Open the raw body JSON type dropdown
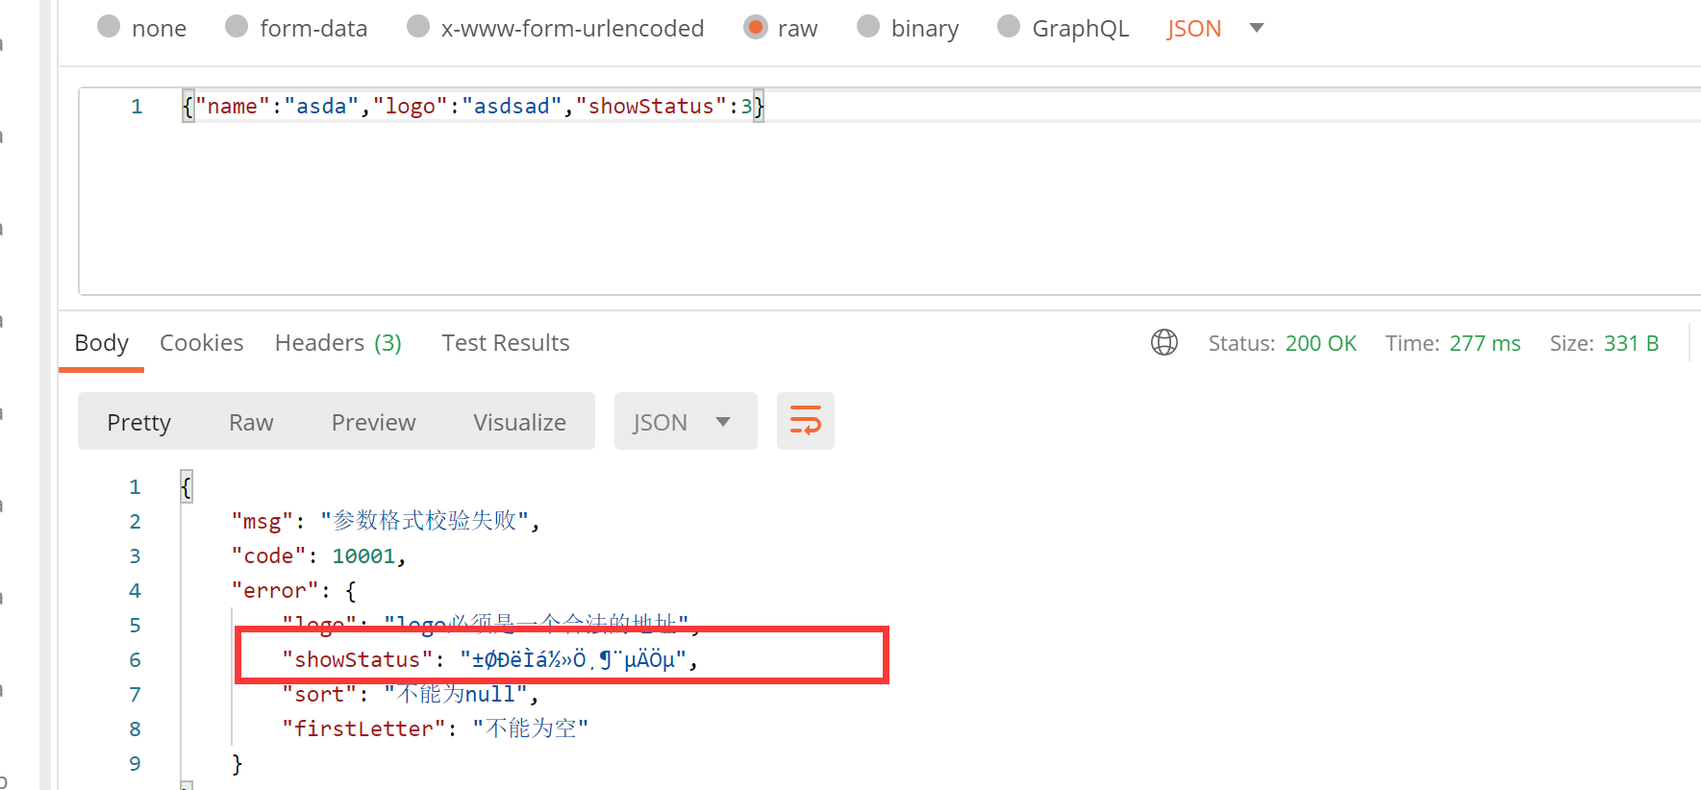 coord(1214,29)
